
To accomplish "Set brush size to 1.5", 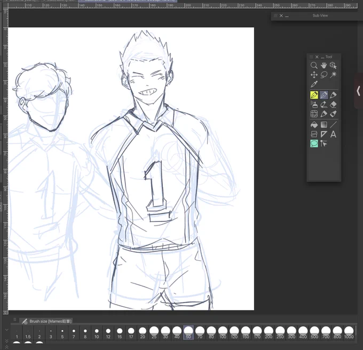I will click(28, 332).
